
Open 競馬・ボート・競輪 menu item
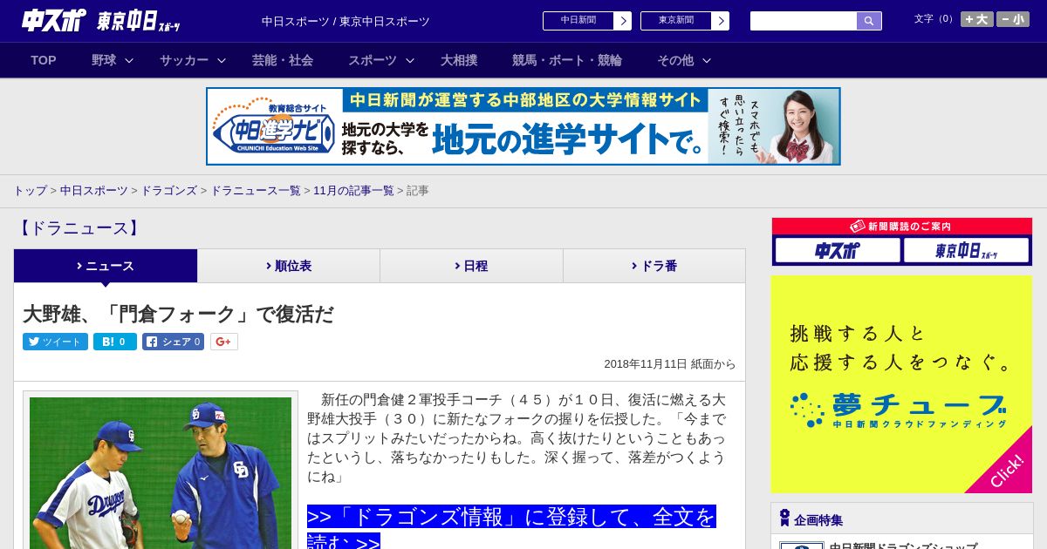pyautogui.click(x=567, y=60)
